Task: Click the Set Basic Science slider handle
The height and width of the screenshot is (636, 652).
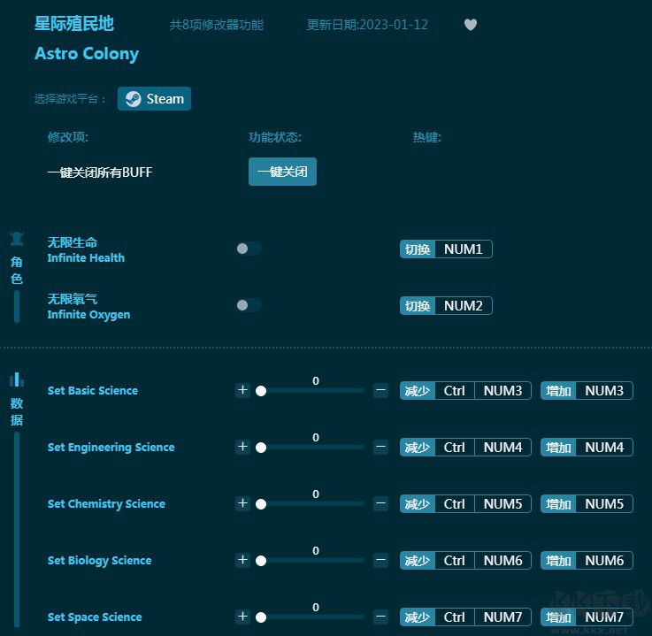Action: click(x=261, y=391)
